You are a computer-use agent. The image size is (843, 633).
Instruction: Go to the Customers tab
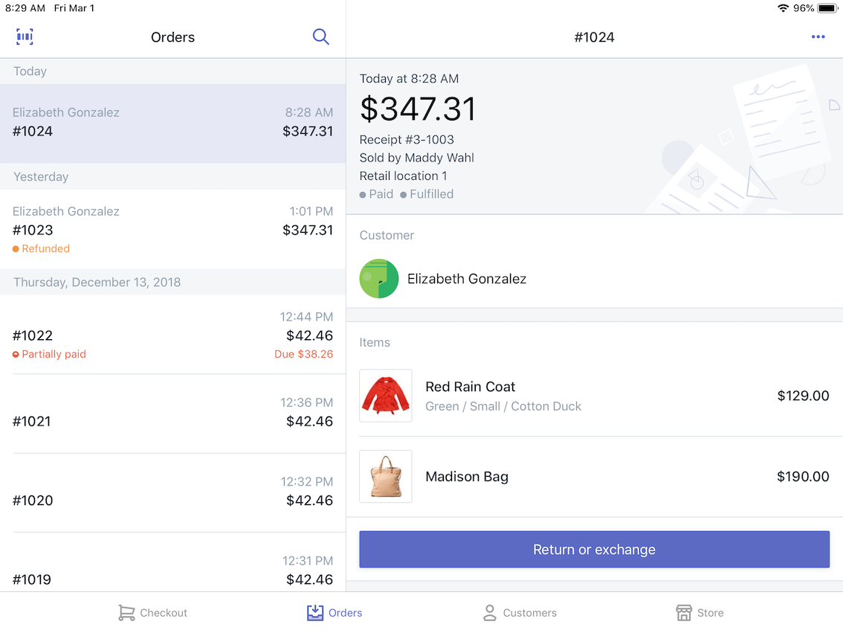(x=520, y=613)
